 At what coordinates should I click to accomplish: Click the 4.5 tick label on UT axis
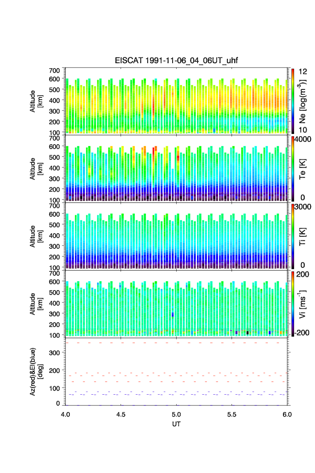[121, 414]
